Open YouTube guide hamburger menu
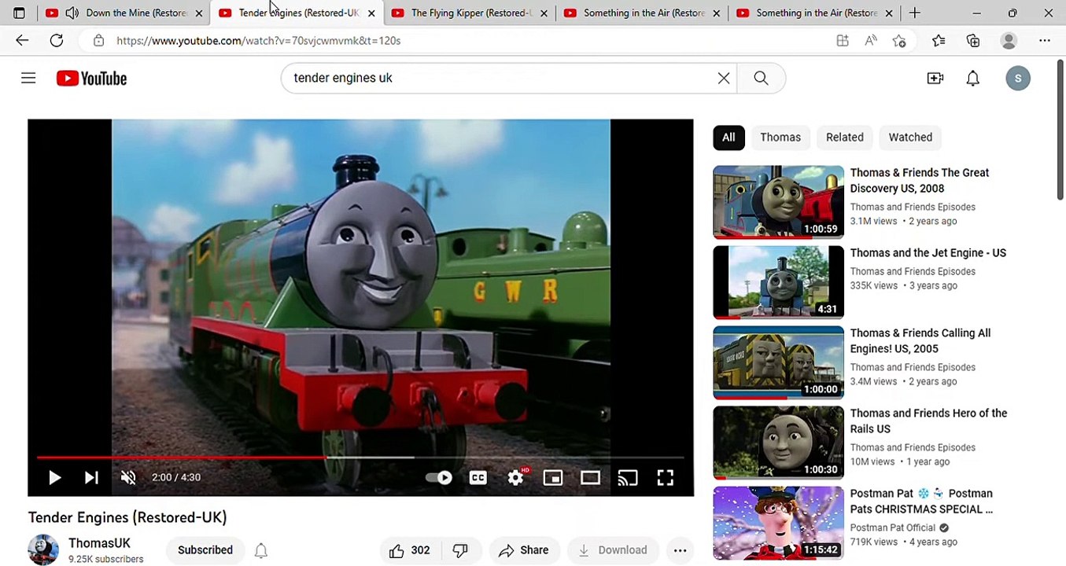 pos(28,78)
